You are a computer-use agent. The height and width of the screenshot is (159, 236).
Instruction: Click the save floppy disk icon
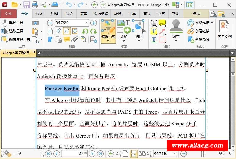(27, 5)
